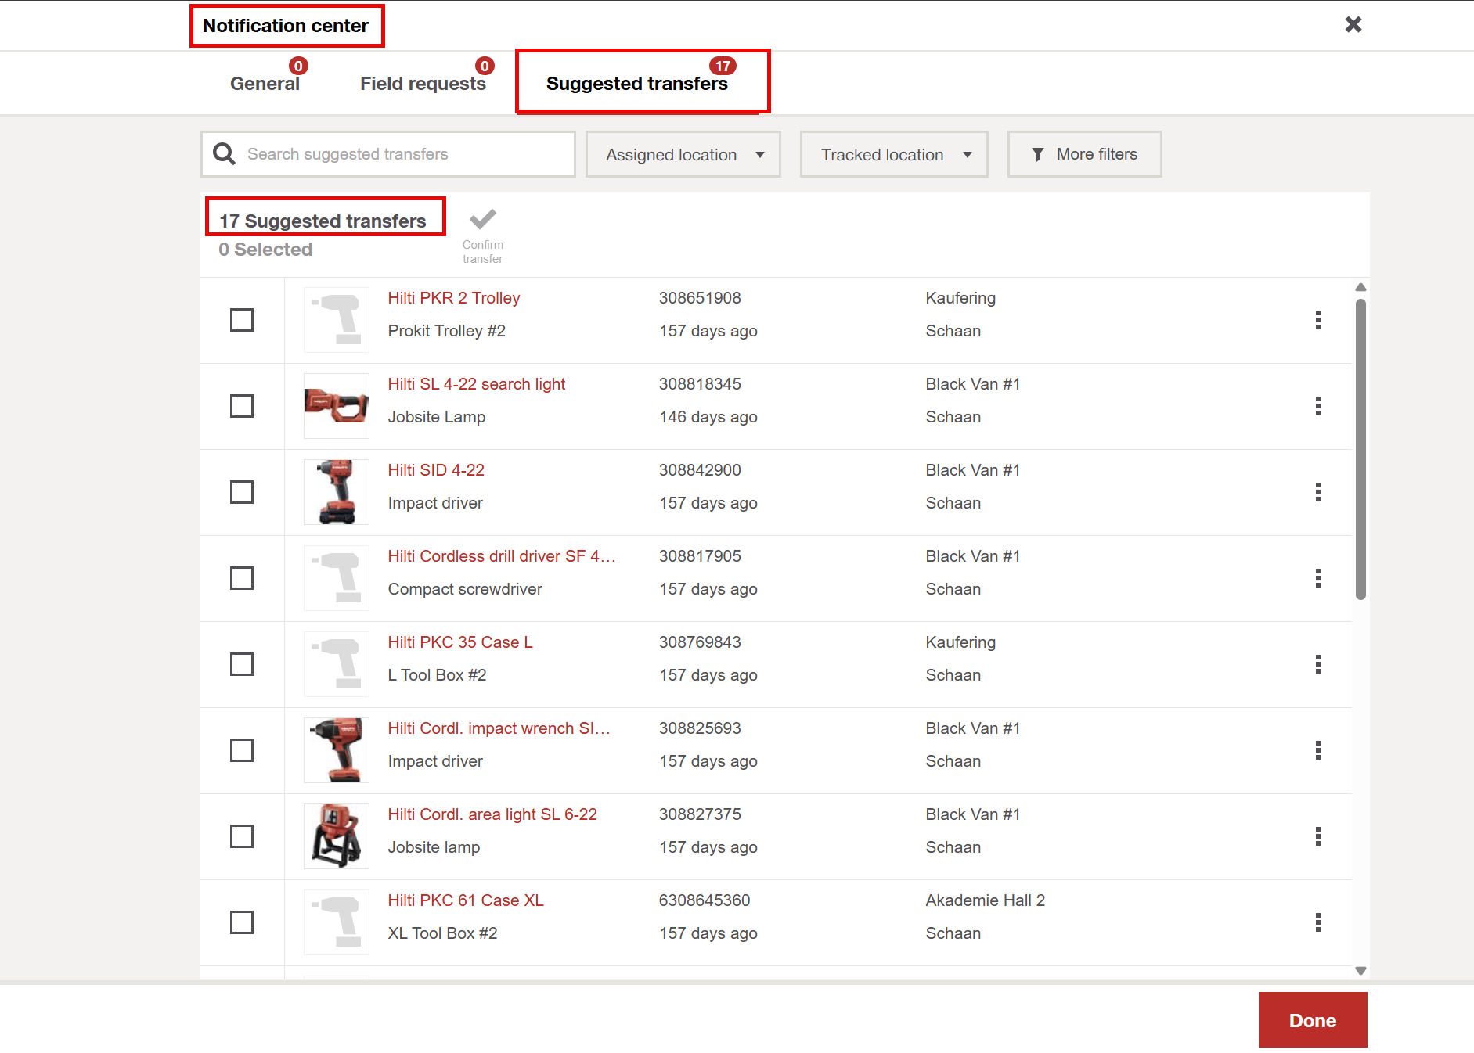Click the Done button
Viewport: 1474px width, 1053px height.
[1313, 1020]
